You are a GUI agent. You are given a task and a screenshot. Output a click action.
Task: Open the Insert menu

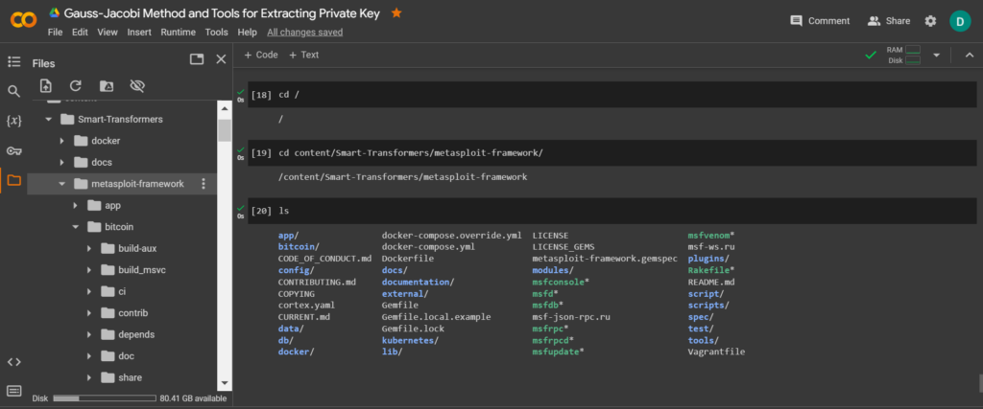(139, 32)
